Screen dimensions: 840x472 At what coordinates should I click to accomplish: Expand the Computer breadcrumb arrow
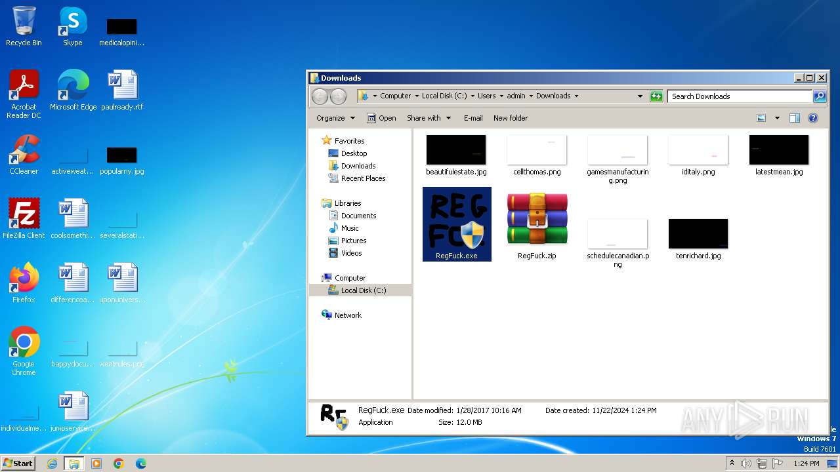point(416,96)
